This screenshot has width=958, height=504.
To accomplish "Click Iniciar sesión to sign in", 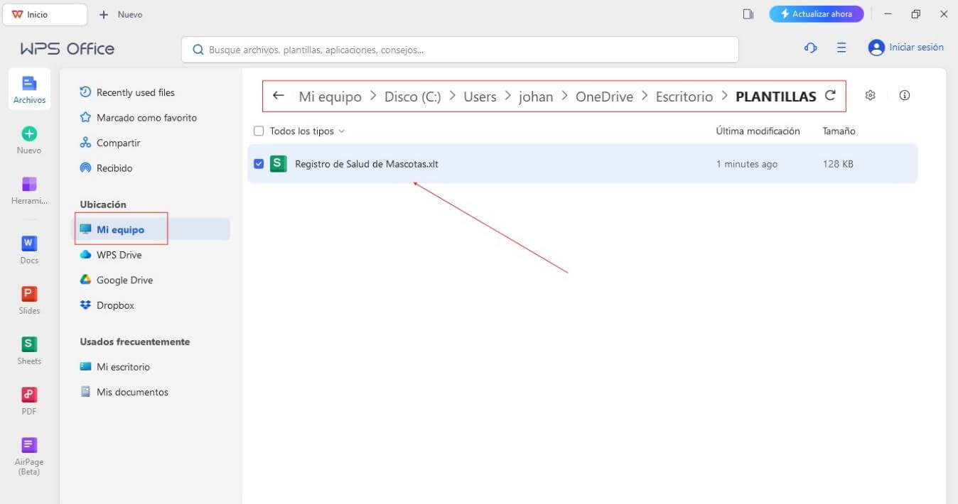I will (906, 48).
